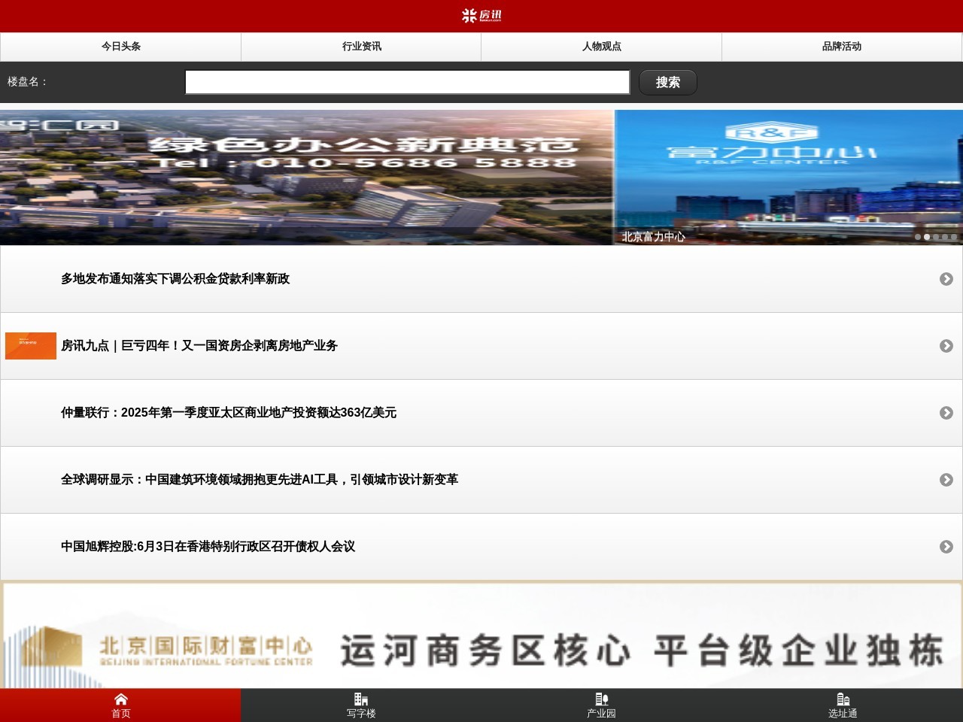Click arrow icon on 房讯九点 row
This screenshot has width=963, height=722.
(946, 346)
